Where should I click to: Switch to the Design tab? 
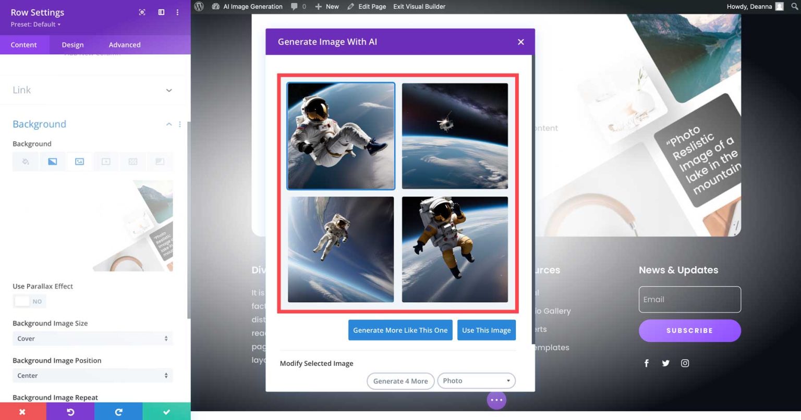pyautogui.click(x=72, y=45)
